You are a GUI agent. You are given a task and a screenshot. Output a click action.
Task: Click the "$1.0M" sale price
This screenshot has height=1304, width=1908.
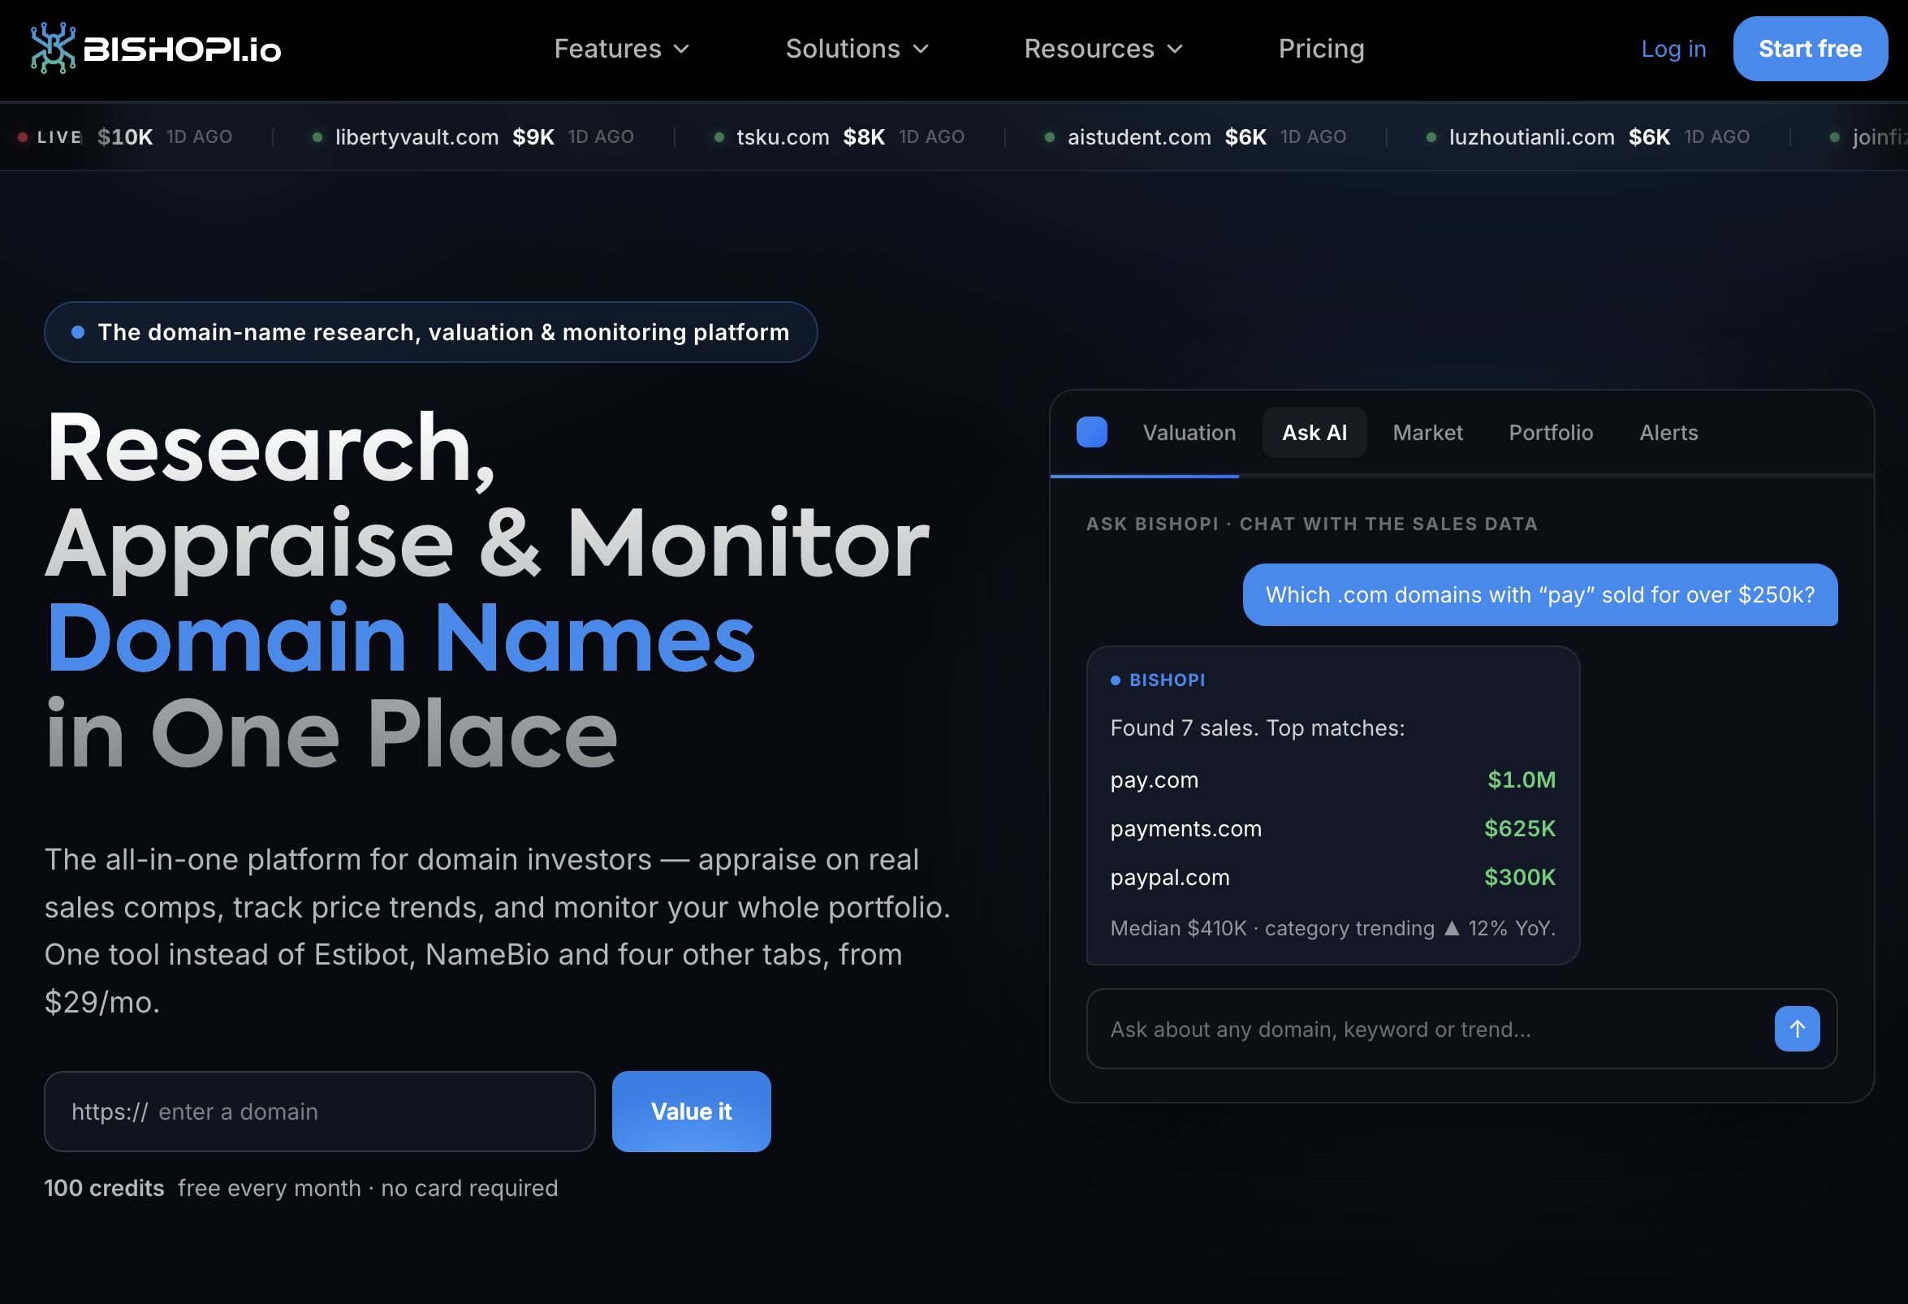point(1522,779)
